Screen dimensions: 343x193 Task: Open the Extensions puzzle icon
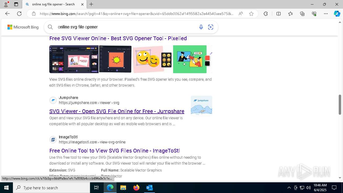266,14
